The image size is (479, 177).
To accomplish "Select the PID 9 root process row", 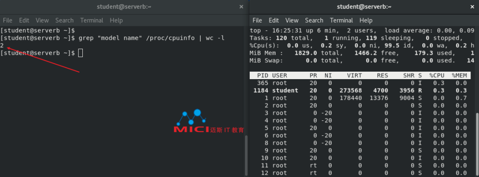I will click(x=360, y=150).
